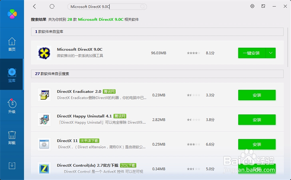Expand the dropdown arrow next to 一键安装
This screenshot has width=291, height=180.
271,53
